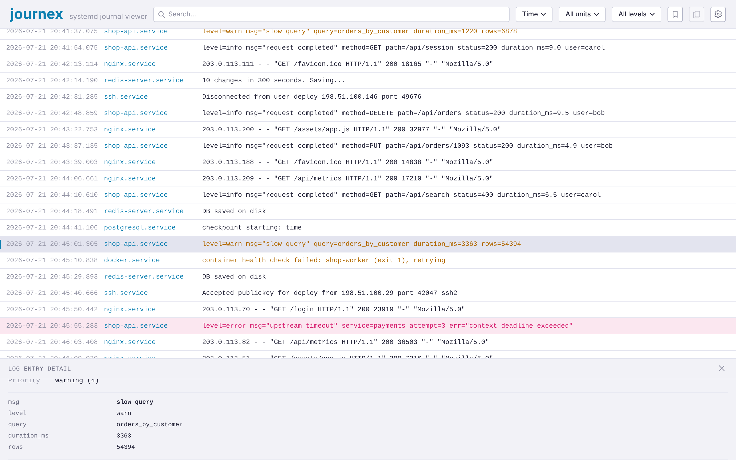Select the GET /assets/app.js 32977 entry
The image size is (736, 460).
pyautogui.click(x=368, y=130)
